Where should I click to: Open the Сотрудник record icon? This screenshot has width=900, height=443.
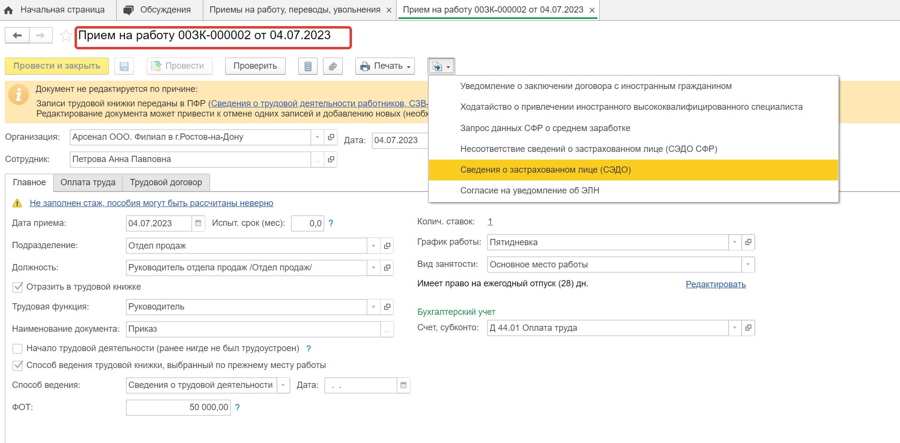pos(331,160)
